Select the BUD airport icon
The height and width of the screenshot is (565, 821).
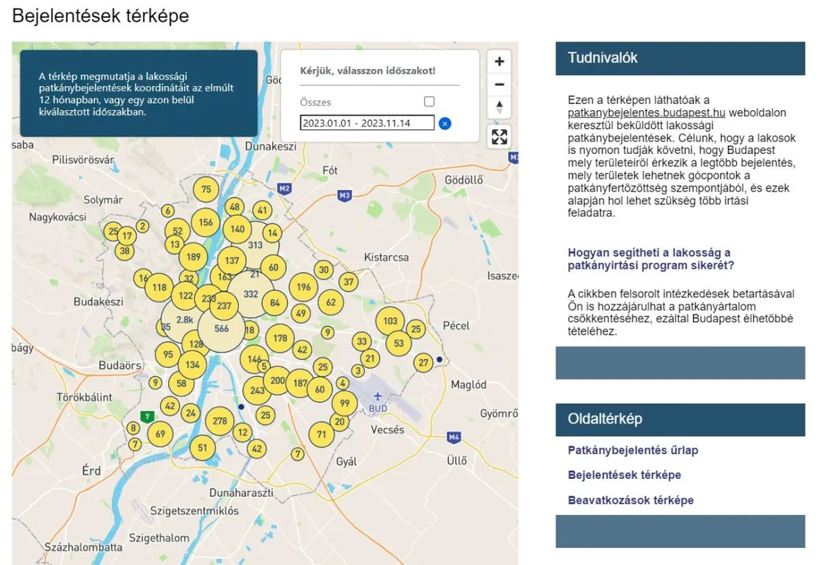click(378, 396)
